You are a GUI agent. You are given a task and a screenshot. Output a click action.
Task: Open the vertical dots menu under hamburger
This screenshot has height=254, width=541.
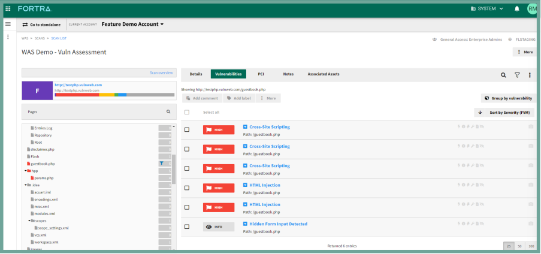pos(8,37)
